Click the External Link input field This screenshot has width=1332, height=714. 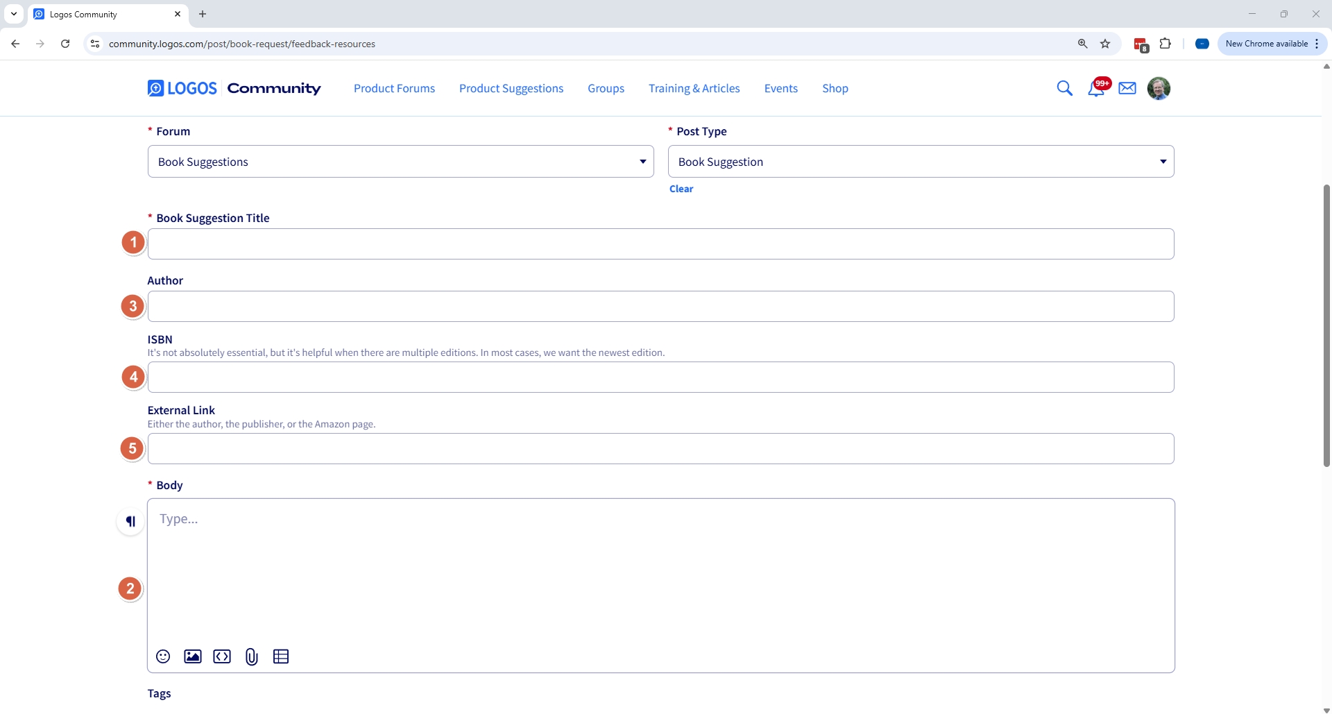(660, 448)
